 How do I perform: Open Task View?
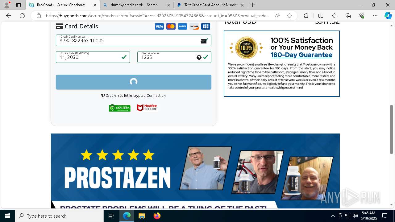[x=111, y=216]
